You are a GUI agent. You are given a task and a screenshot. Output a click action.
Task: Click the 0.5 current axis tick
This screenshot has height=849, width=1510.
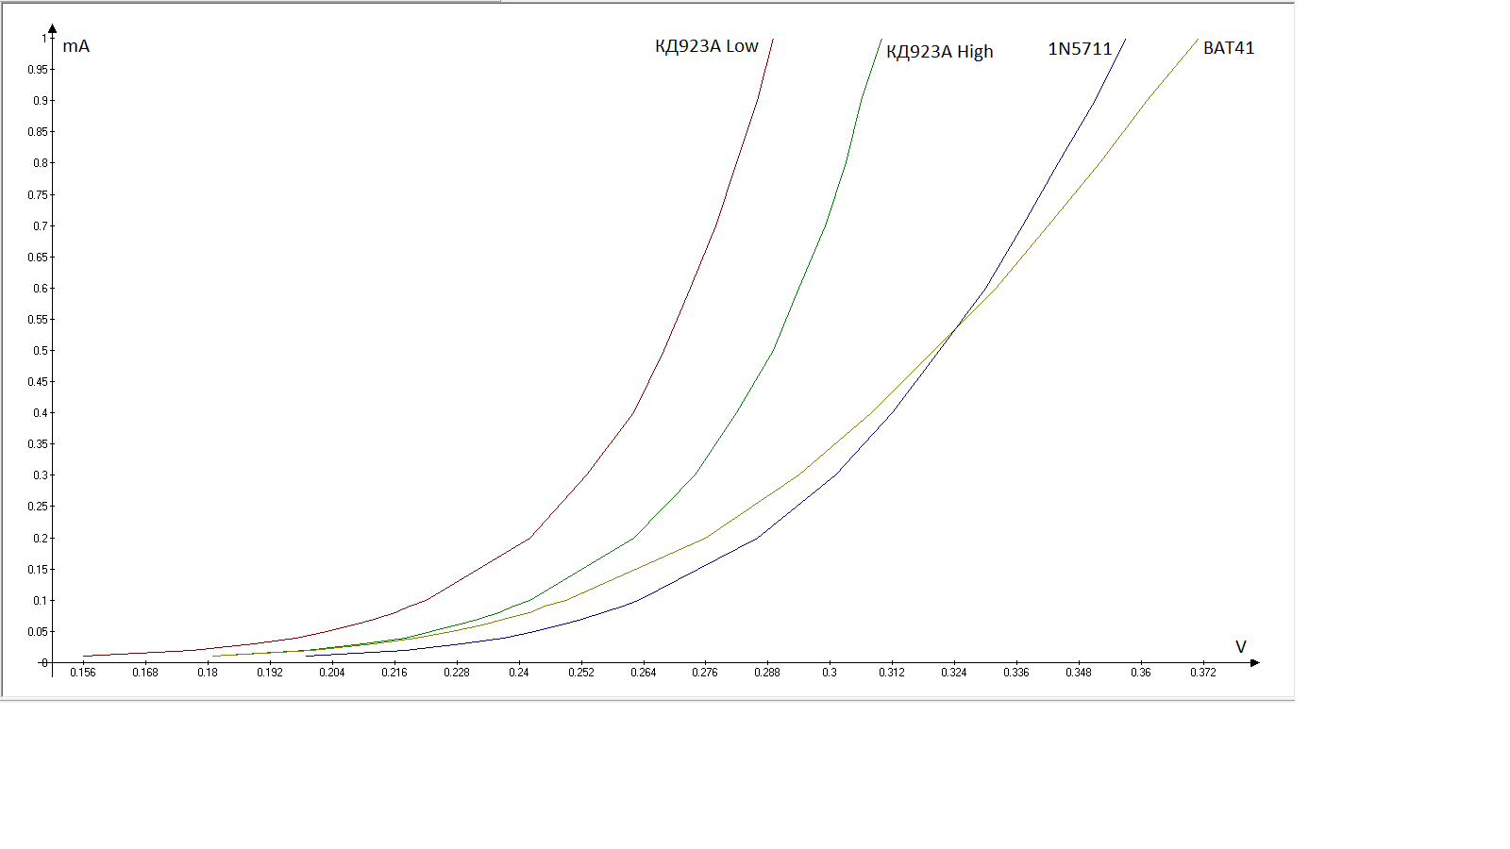point(41,351)
